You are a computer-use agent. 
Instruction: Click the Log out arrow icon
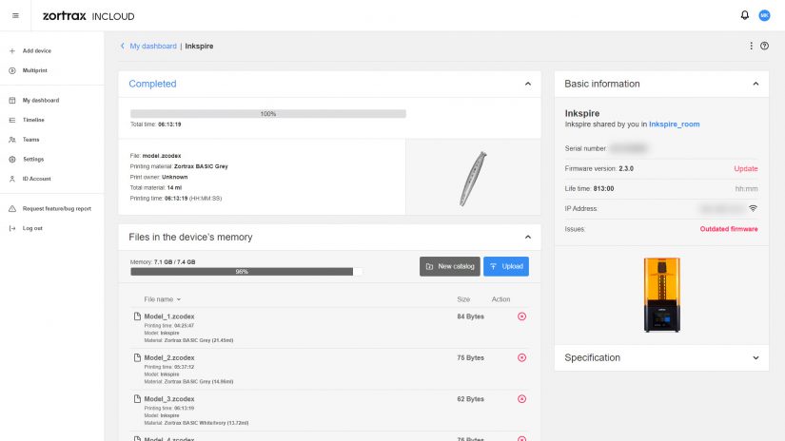(12, 228)
